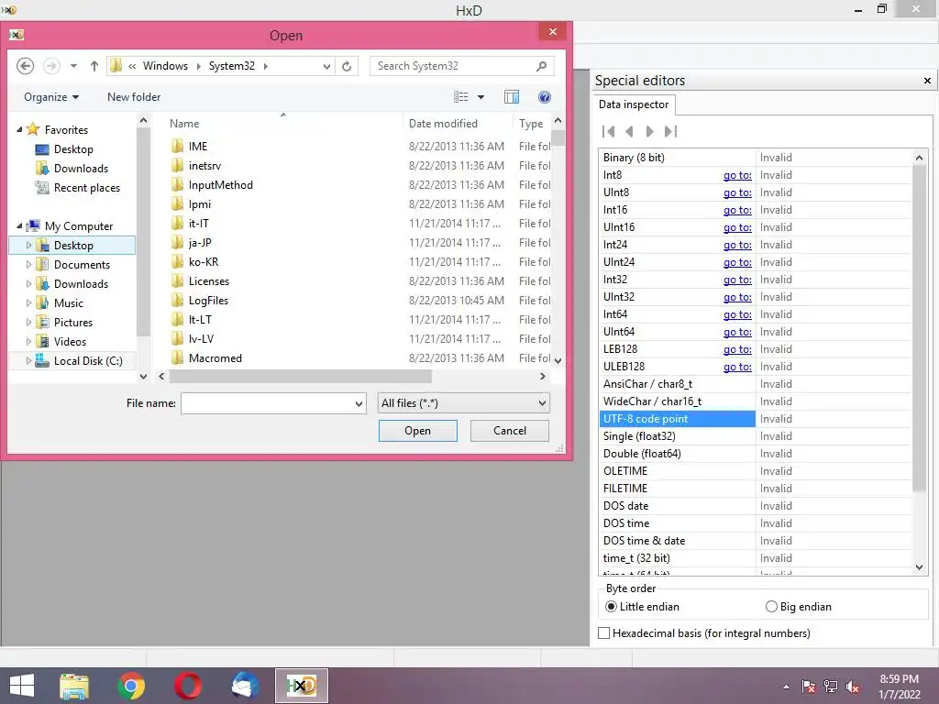The width and height of the screenshot is (939, 704).
Task: Show the preview pane
Action: [512, 97]
